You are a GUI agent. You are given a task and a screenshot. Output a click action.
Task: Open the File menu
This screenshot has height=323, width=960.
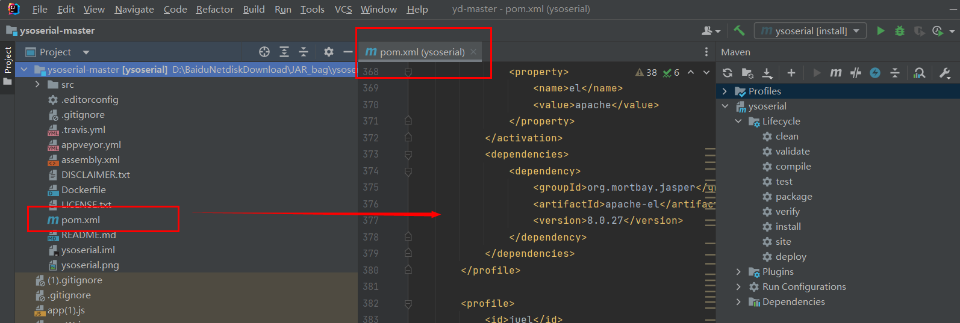[40, 9]
